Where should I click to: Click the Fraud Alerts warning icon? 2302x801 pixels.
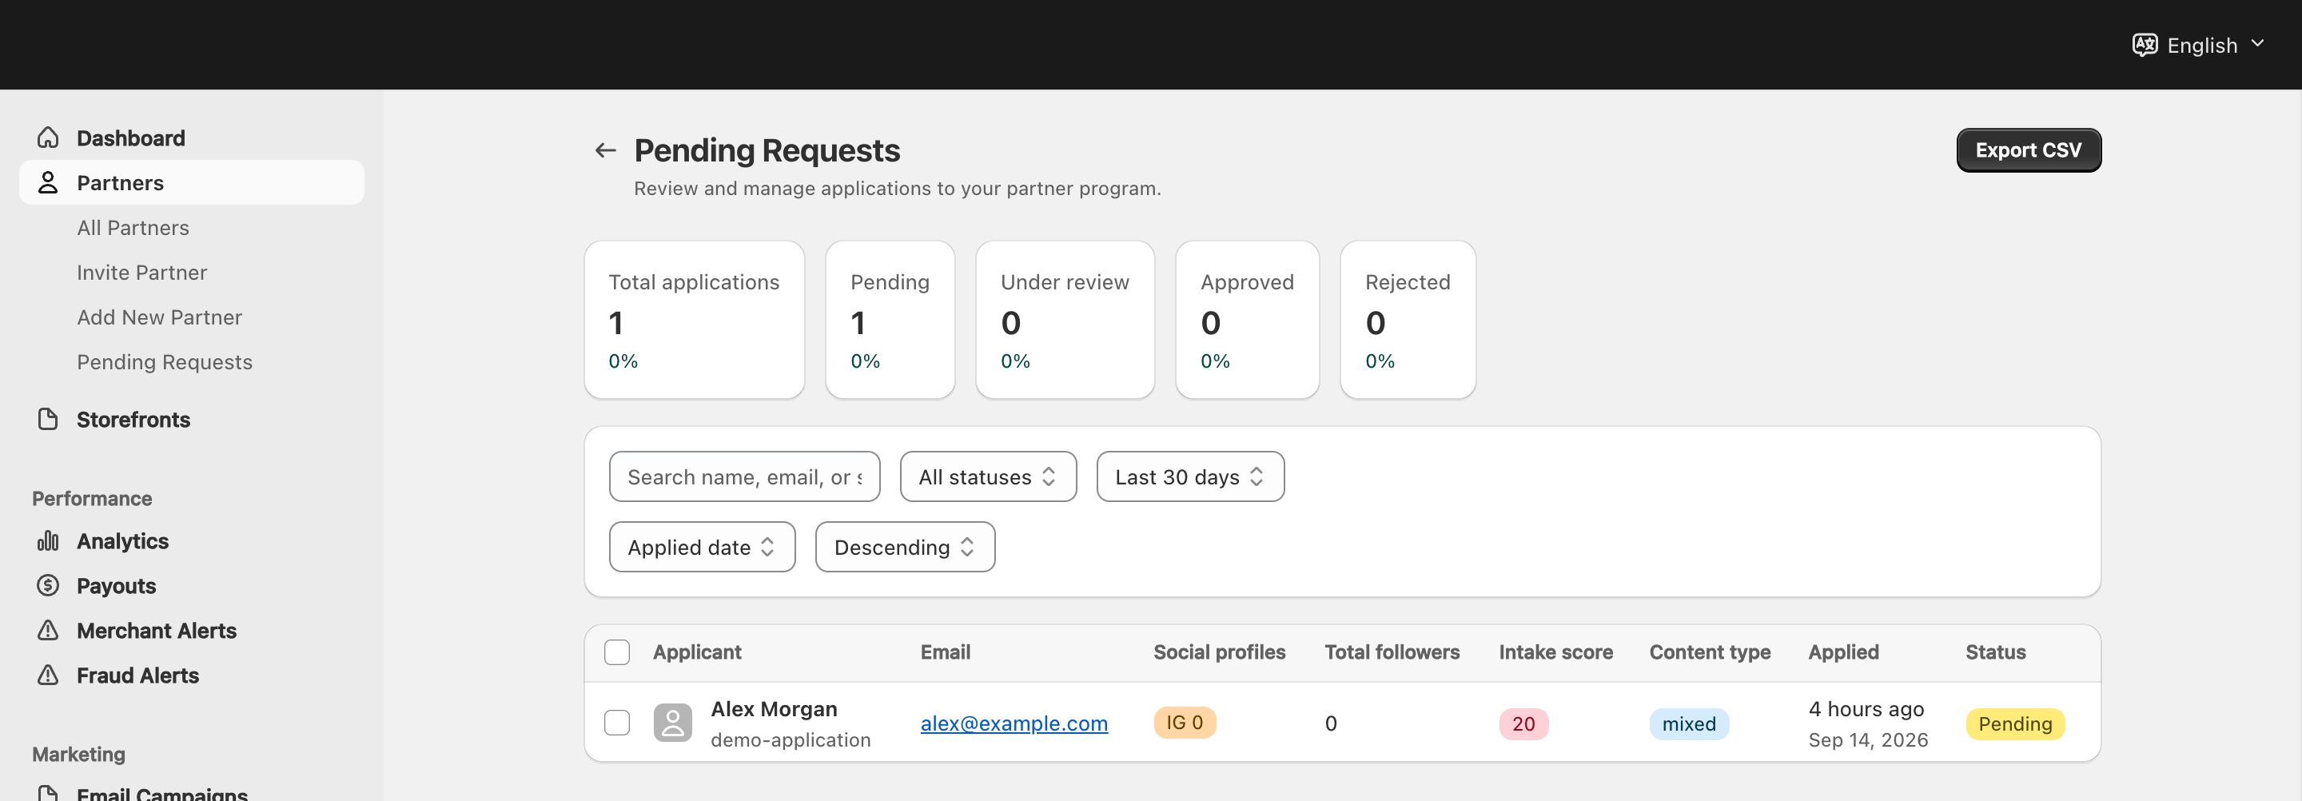[x=48, y=675]
